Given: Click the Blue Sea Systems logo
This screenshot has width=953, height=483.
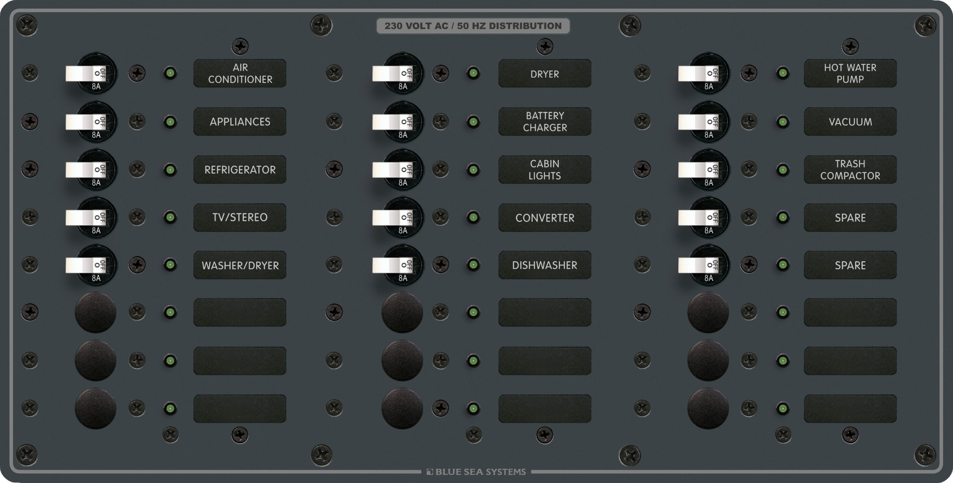Looking at the screenshot, I should [x=476, y=472].
